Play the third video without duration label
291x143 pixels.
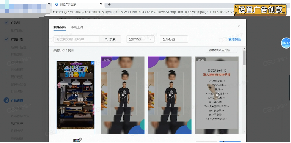click(x=170, y=95)
